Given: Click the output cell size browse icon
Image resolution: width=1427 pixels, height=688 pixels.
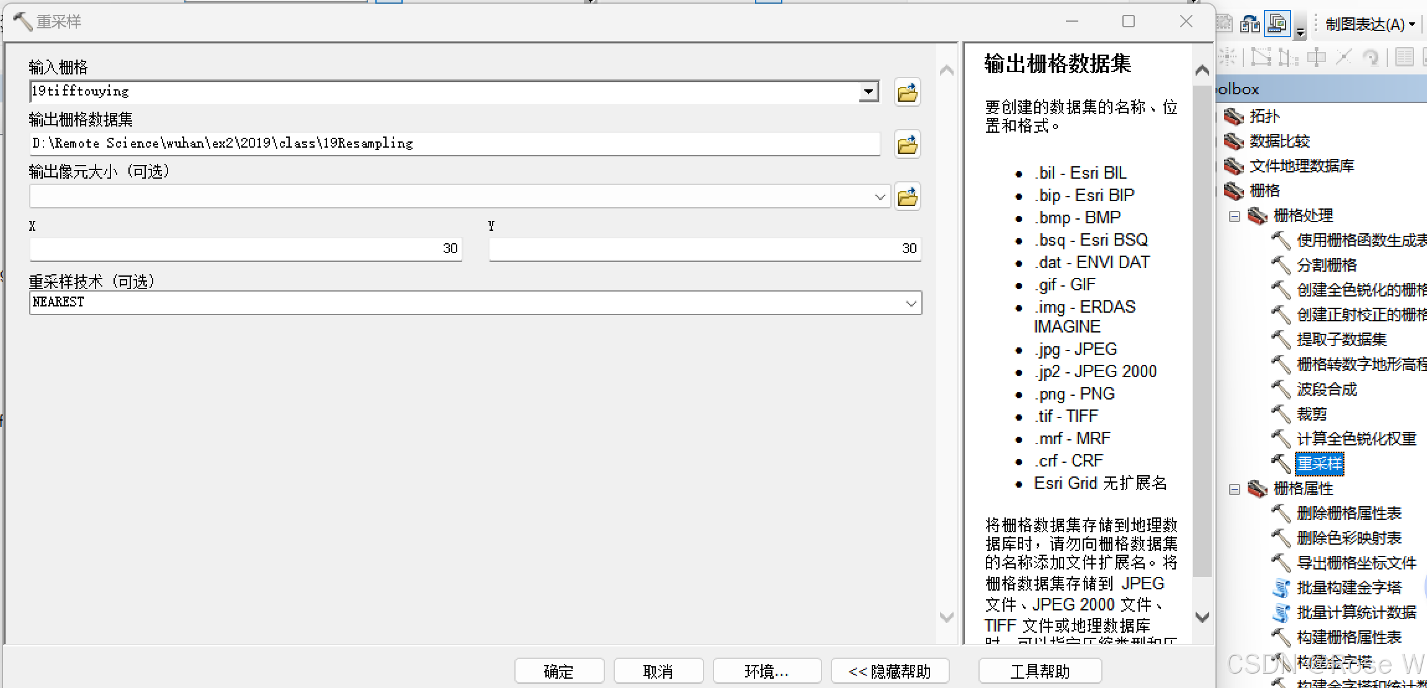Looking at the screenshot, I should click(x=907, y=197).
